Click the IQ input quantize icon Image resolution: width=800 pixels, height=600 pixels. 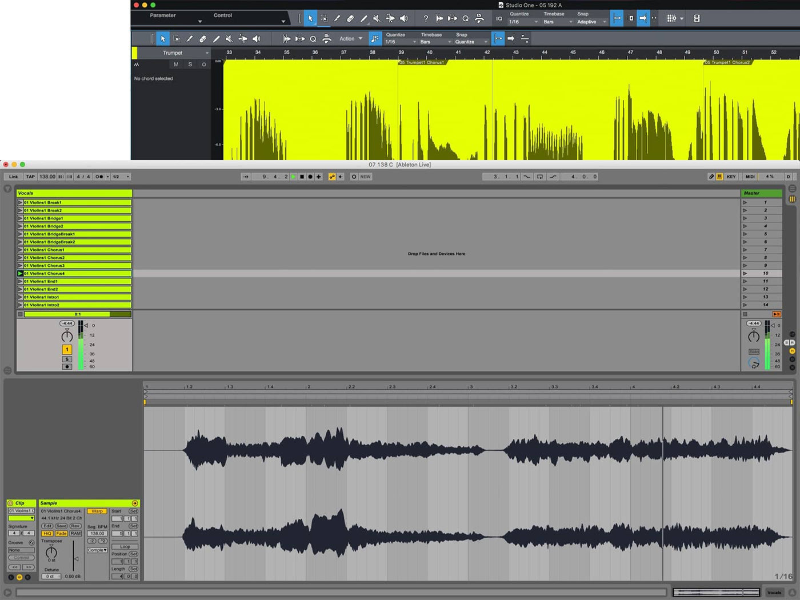pyautogui.click(x=499, y=18)
